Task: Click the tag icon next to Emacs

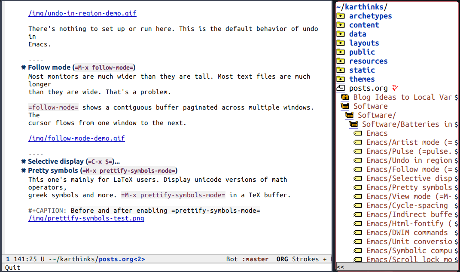Action: click(x=358, y=134)
